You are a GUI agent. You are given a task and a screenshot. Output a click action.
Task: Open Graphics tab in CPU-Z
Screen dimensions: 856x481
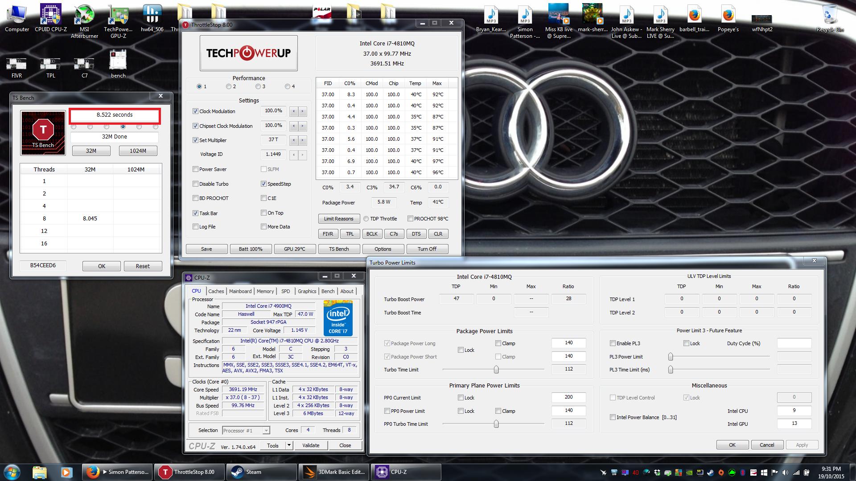(307, 291)
